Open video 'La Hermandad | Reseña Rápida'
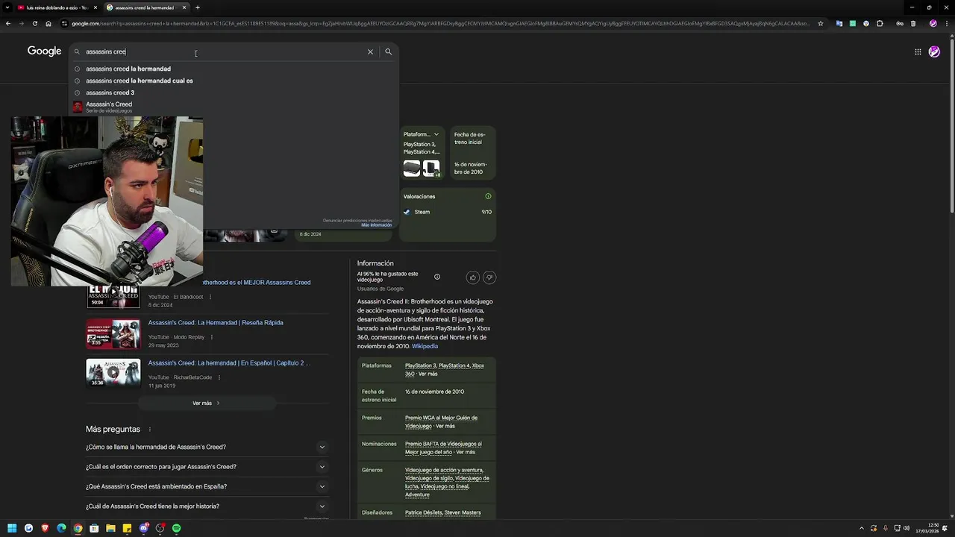 point(216,322)
